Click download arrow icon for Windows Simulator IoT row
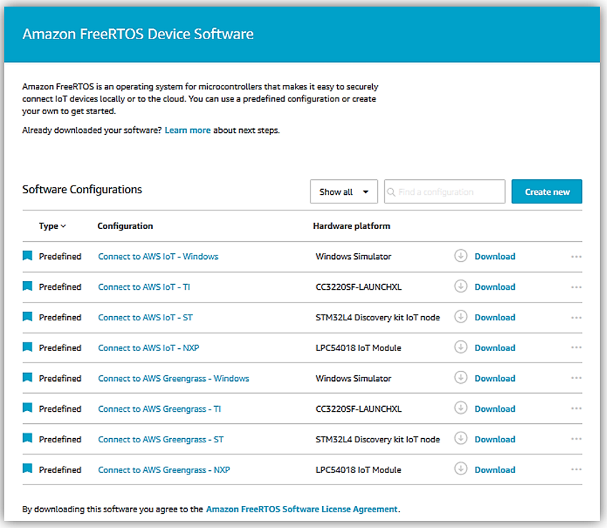 coord(461,256)
